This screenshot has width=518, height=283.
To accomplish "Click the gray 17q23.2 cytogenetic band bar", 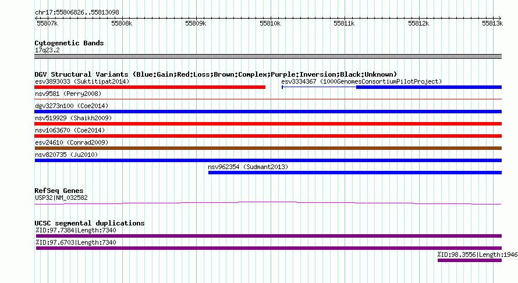I will pyautogui.click(x=268, y=56).
